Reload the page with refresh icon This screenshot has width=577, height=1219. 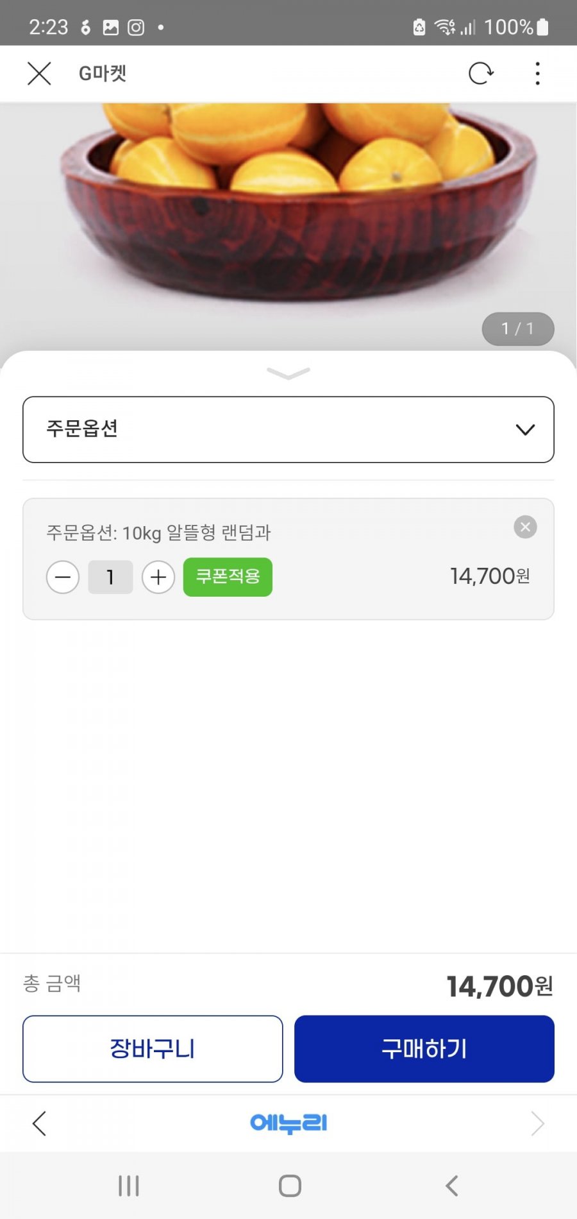click(480, 73)
